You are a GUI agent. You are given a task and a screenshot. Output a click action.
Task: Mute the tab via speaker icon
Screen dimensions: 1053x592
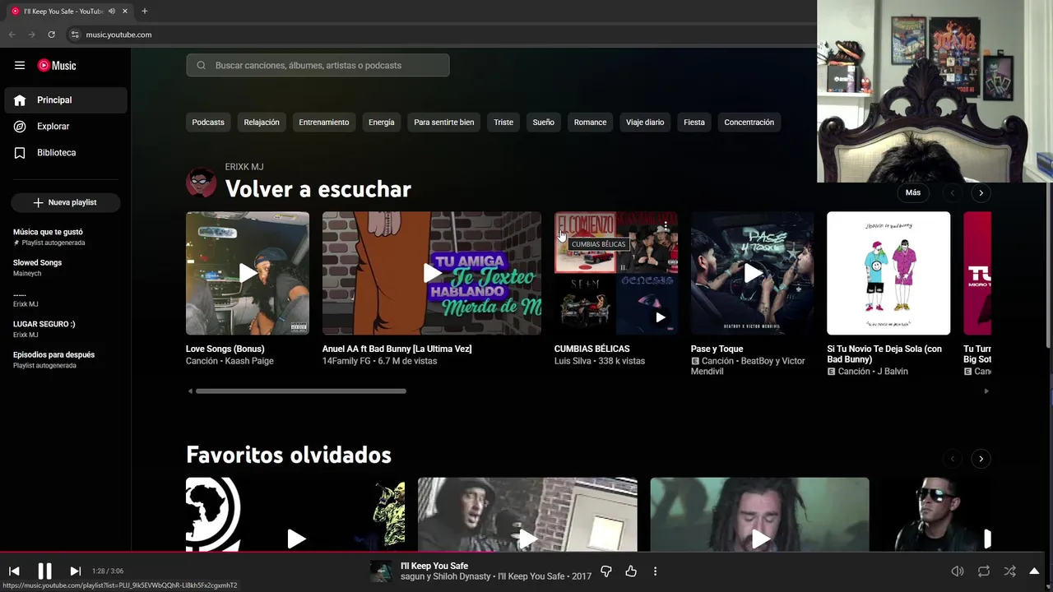pyautogui.click(x=112, y=11)
